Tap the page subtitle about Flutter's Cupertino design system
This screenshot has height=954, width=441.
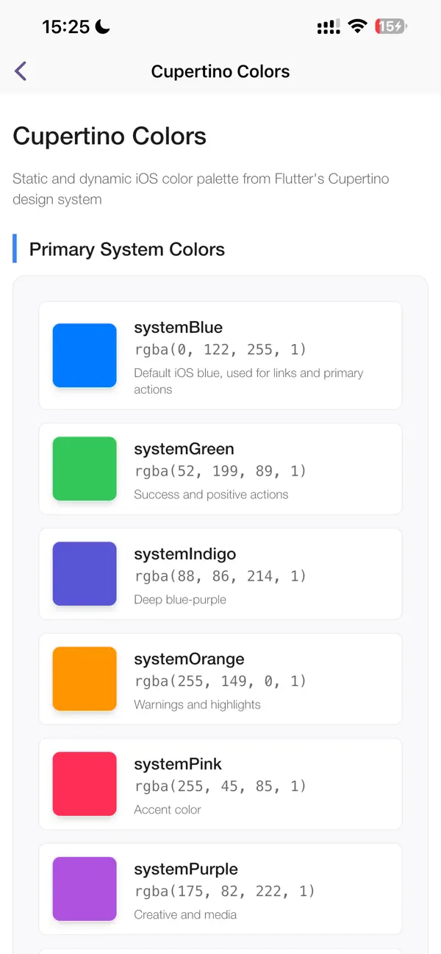click(201, 189)
